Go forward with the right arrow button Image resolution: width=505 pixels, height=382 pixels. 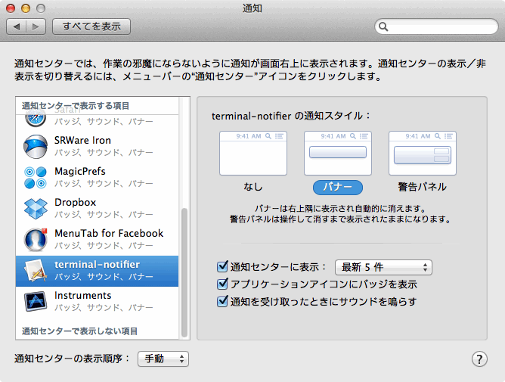click(36, 26)
